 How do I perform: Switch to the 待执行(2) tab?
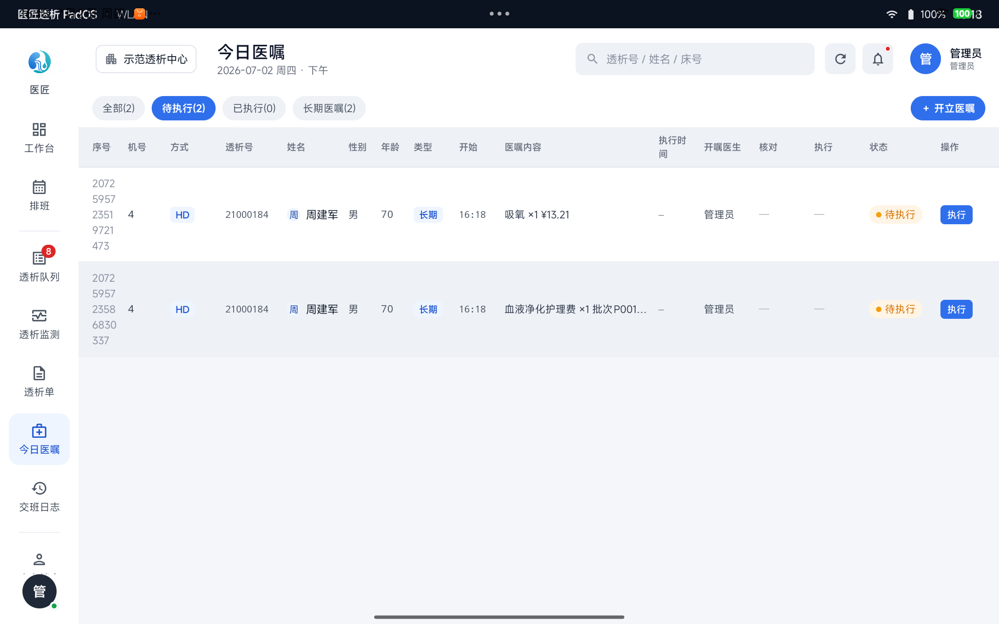pos(183,108)
